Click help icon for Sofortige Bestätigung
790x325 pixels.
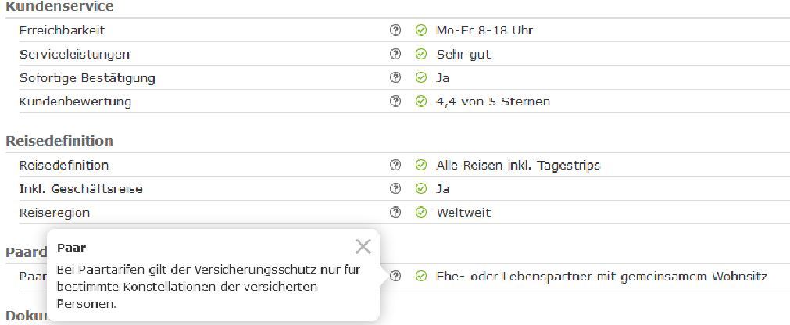pyautogui.click(x=395, y=77)
